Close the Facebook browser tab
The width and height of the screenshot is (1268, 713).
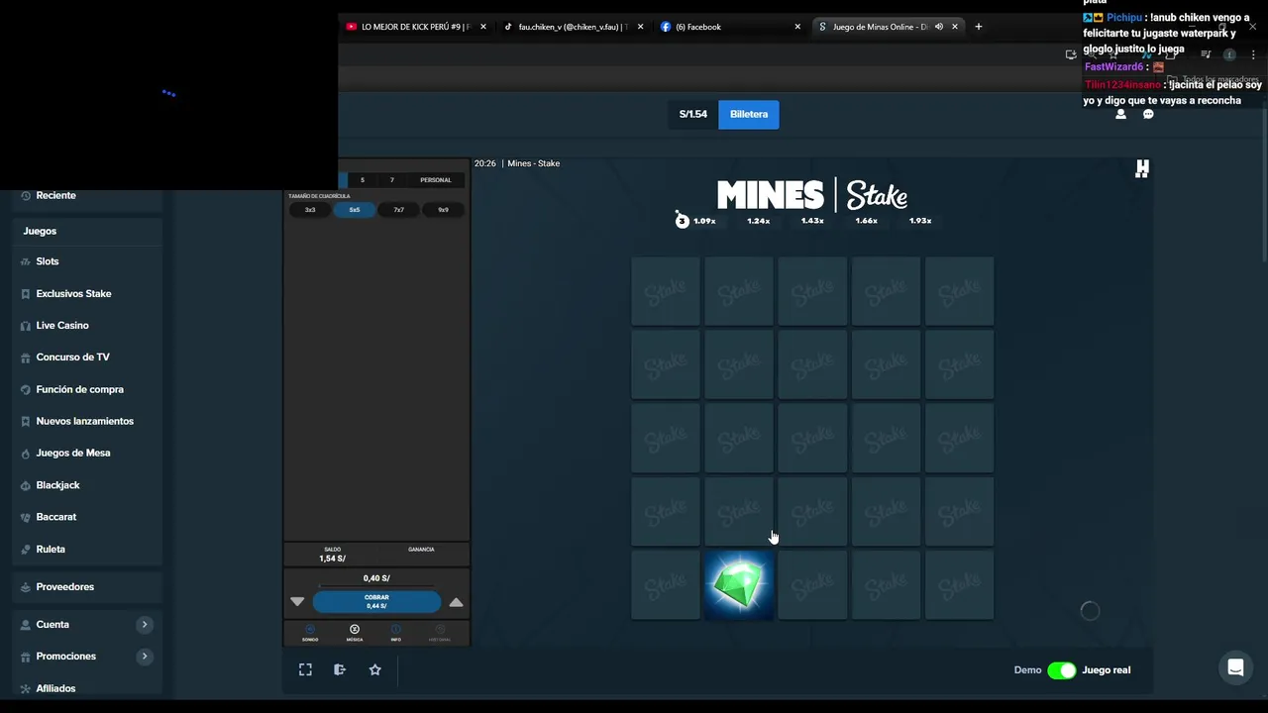pyautogui.click(x=797, y=27)
